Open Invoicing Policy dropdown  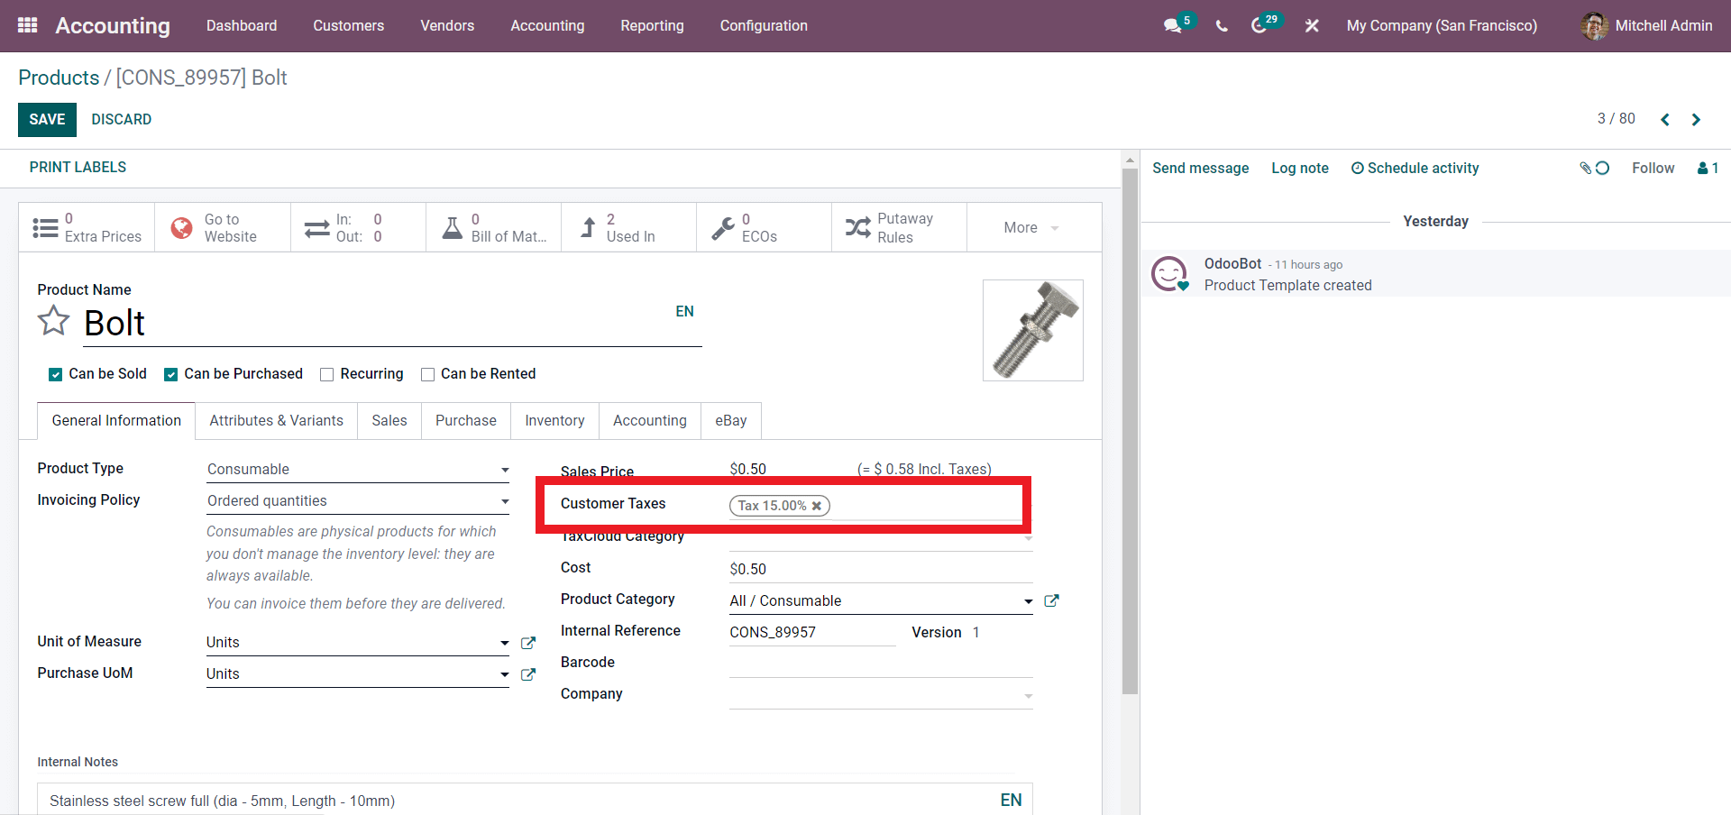click(x=358, y=501)
